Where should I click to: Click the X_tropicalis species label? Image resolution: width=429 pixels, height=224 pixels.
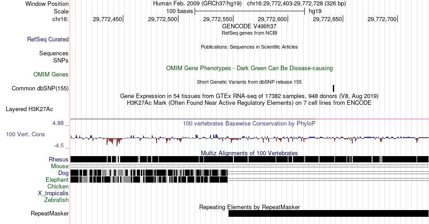point(53,193)
